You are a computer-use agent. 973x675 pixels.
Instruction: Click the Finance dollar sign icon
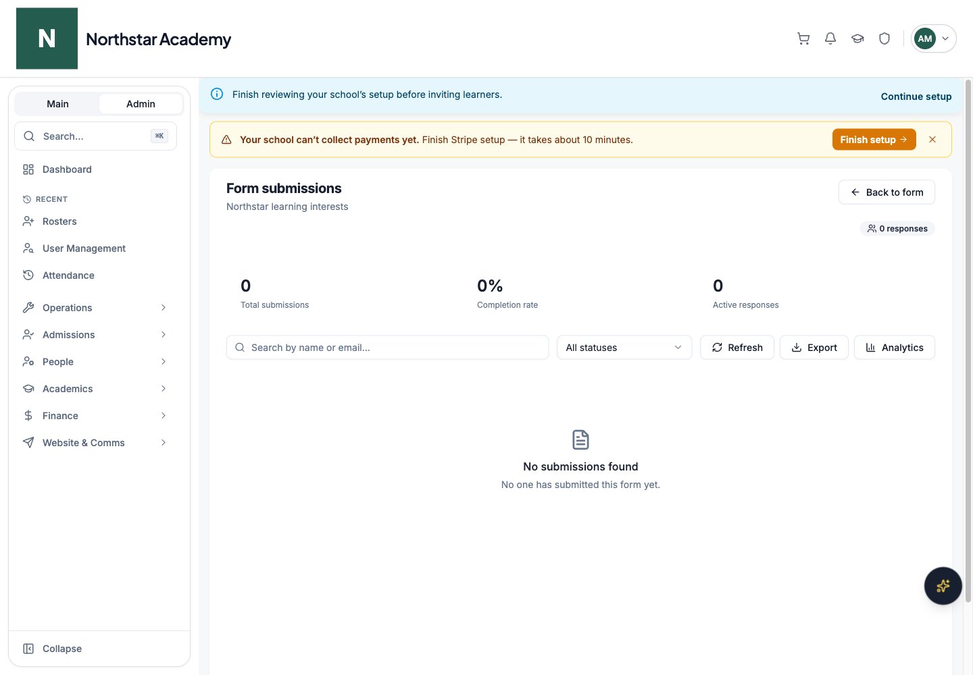click(28, 416)
